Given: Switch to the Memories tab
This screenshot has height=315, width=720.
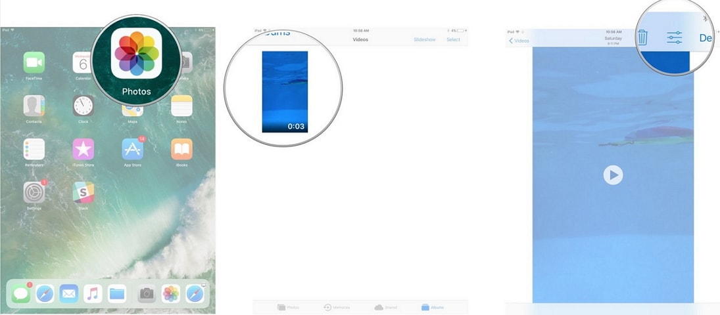Looking at the screenshot, I should [337, 307].
